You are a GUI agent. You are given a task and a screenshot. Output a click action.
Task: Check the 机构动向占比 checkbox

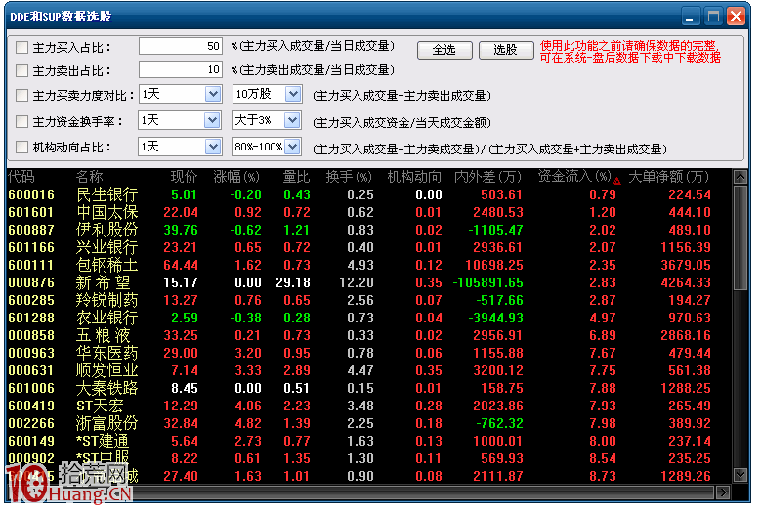click(21, 147)
